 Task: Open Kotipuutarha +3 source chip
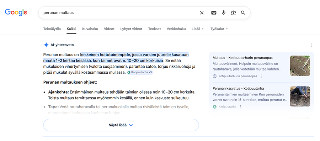pos(140,72)
